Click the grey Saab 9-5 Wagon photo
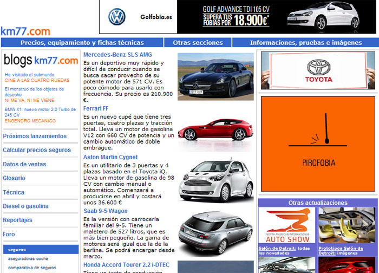 click(x=215, y=233)
